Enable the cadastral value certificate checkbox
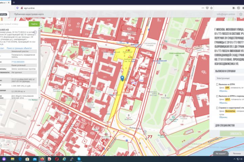 (217, 108)
